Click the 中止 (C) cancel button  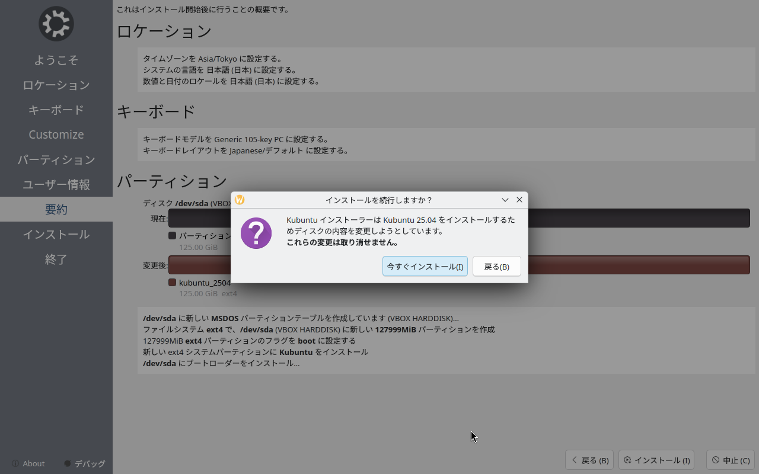click(731, 460)
